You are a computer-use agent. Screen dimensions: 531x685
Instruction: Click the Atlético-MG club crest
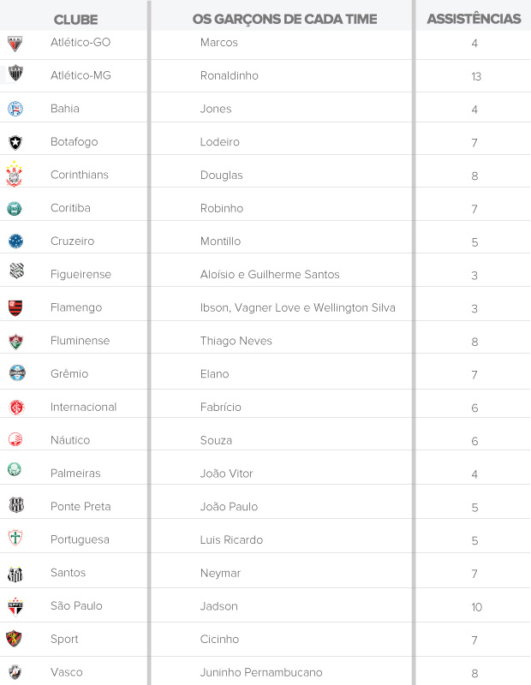pos(15,74)
